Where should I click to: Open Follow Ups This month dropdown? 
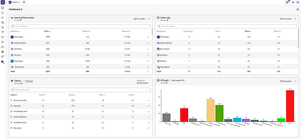pos(286,19)
